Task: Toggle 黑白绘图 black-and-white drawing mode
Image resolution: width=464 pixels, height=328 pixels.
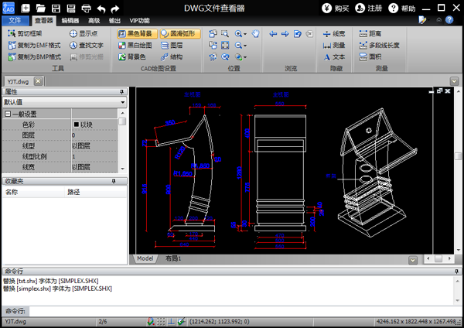Action: 137,46
